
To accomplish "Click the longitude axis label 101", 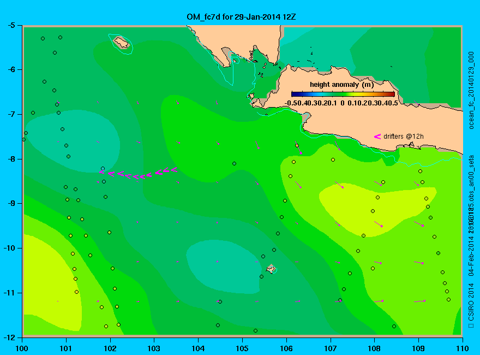I will point(66,348).
